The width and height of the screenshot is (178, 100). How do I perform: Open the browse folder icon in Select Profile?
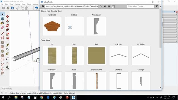click(x=101, y=6)
